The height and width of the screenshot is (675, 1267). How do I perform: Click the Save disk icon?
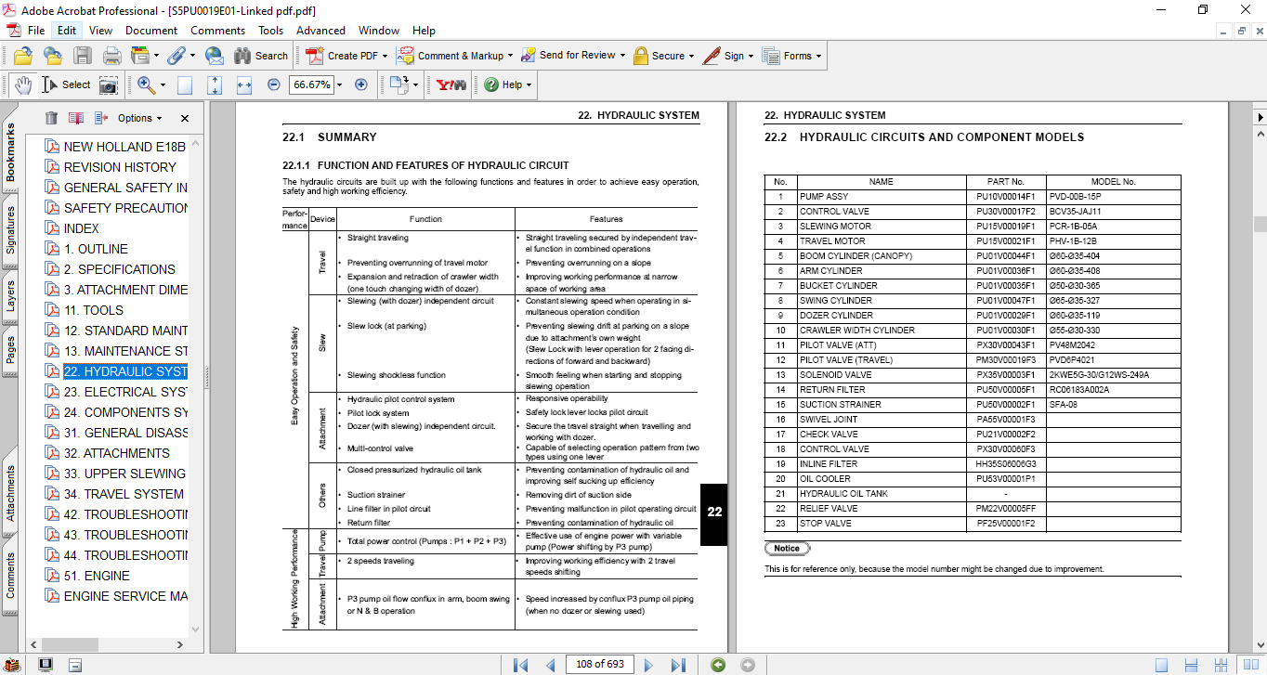(x=83, y=56)
